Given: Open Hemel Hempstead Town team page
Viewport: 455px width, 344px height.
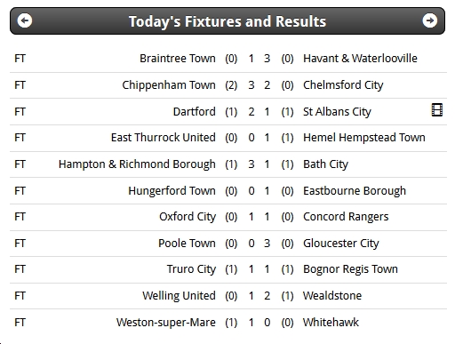Looking at the screenshot, I should tap(364, 138).
